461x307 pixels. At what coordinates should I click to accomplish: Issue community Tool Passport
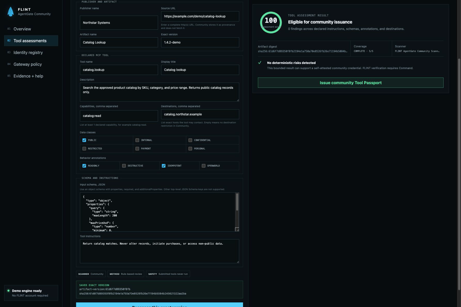click(351, 83)
